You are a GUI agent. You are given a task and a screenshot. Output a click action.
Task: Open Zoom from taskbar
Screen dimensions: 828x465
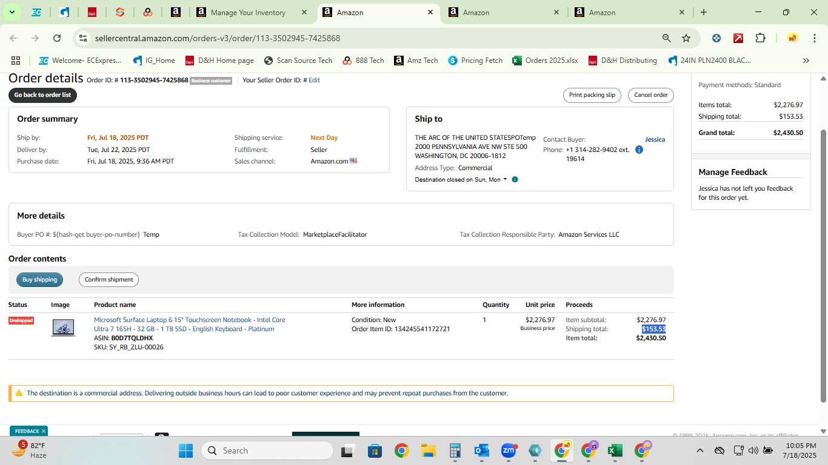[x=509, y=450]
